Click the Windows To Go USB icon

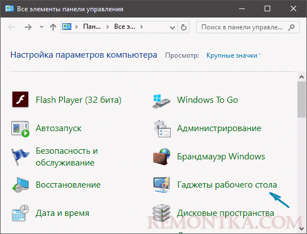(161, 101)
